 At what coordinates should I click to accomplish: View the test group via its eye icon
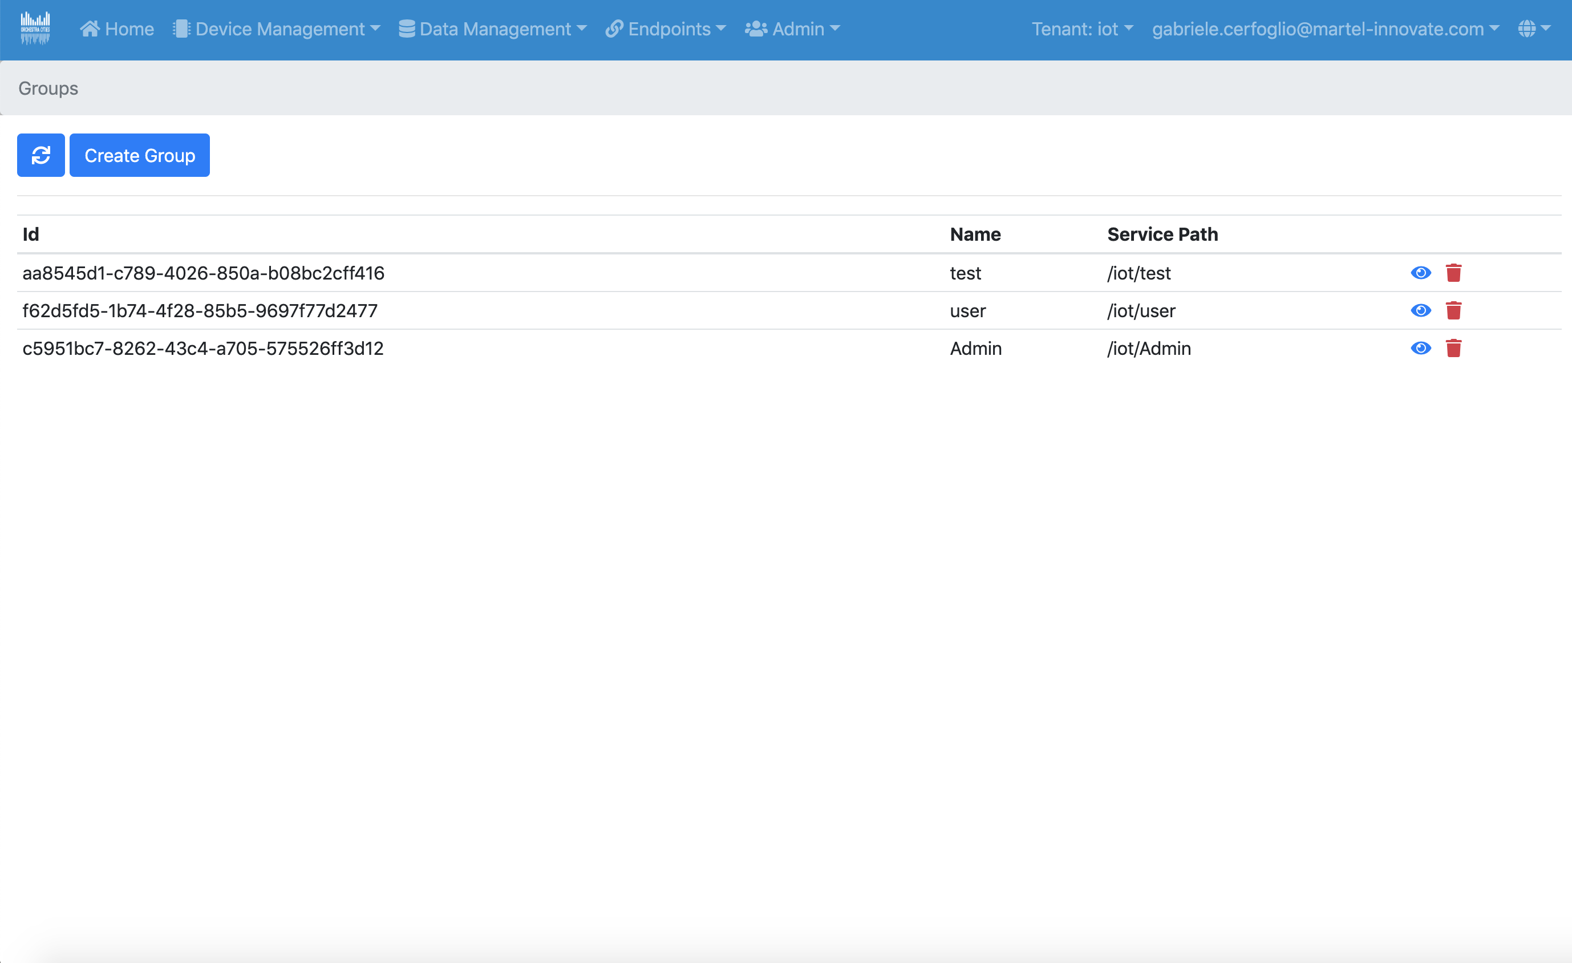coord(1420,273)
